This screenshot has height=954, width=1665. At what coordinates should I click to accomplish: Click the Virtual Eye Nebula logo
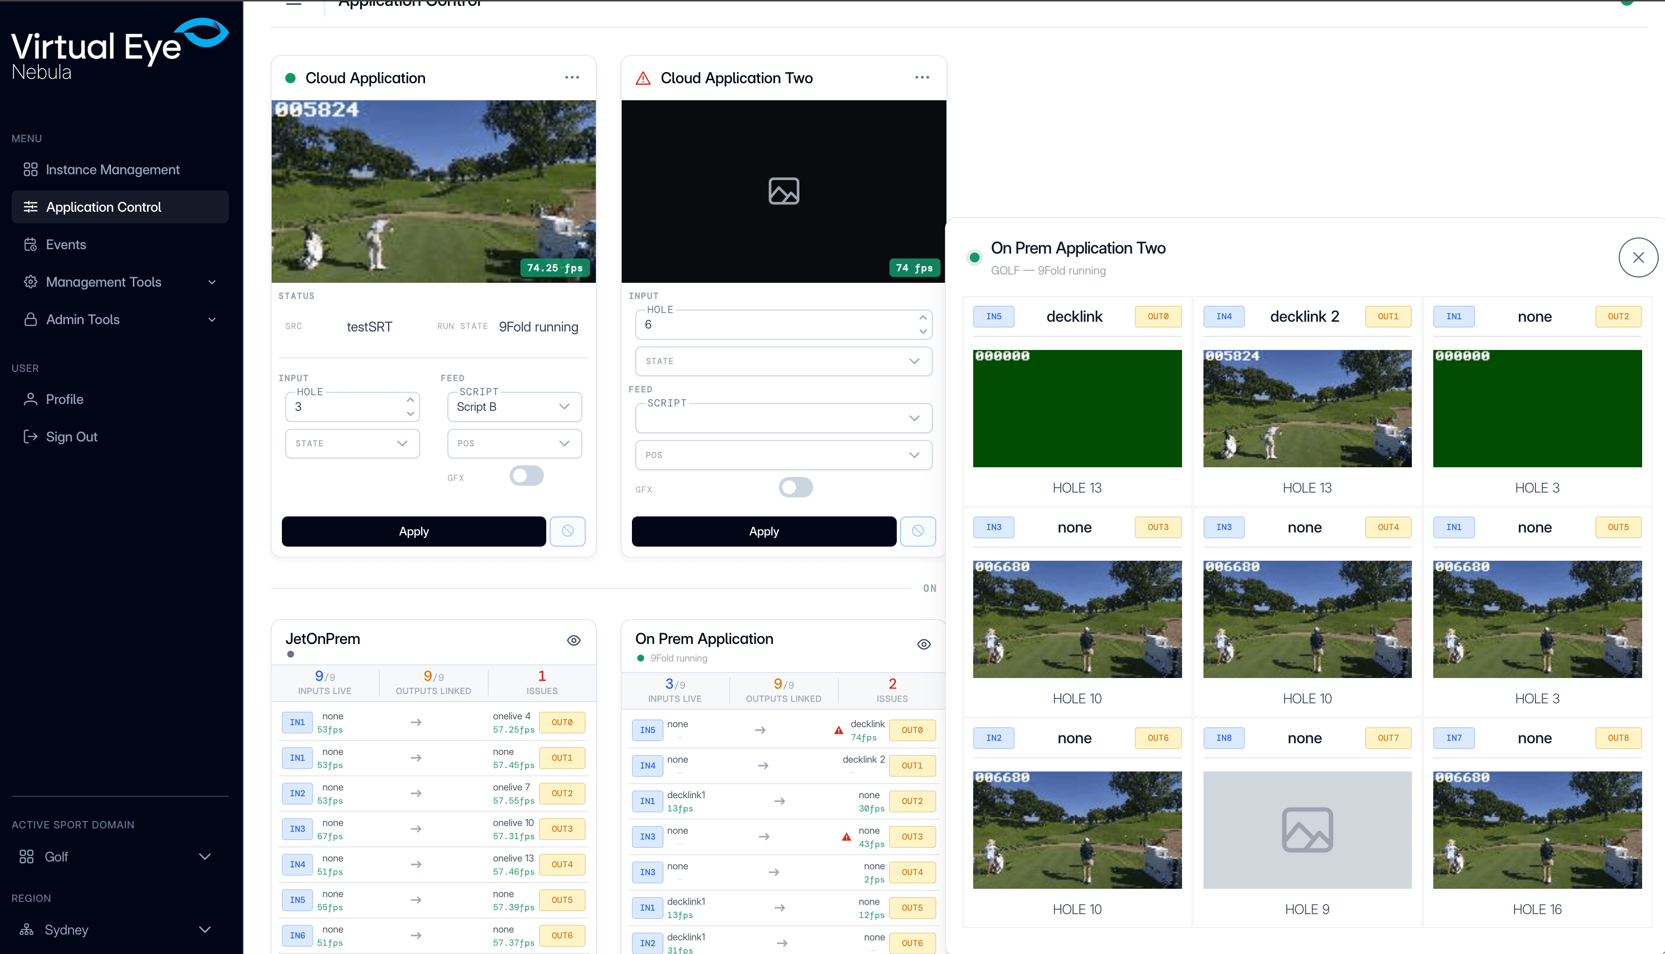(120, 49)
